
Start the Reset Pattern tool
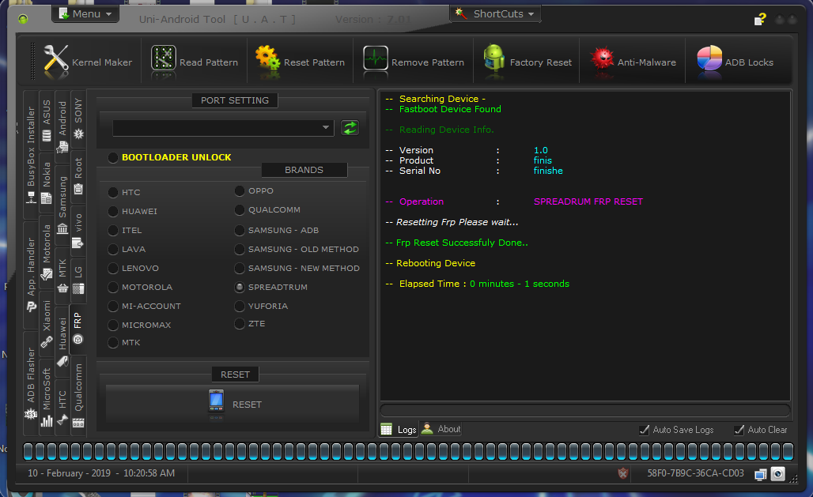coord(300,62)
